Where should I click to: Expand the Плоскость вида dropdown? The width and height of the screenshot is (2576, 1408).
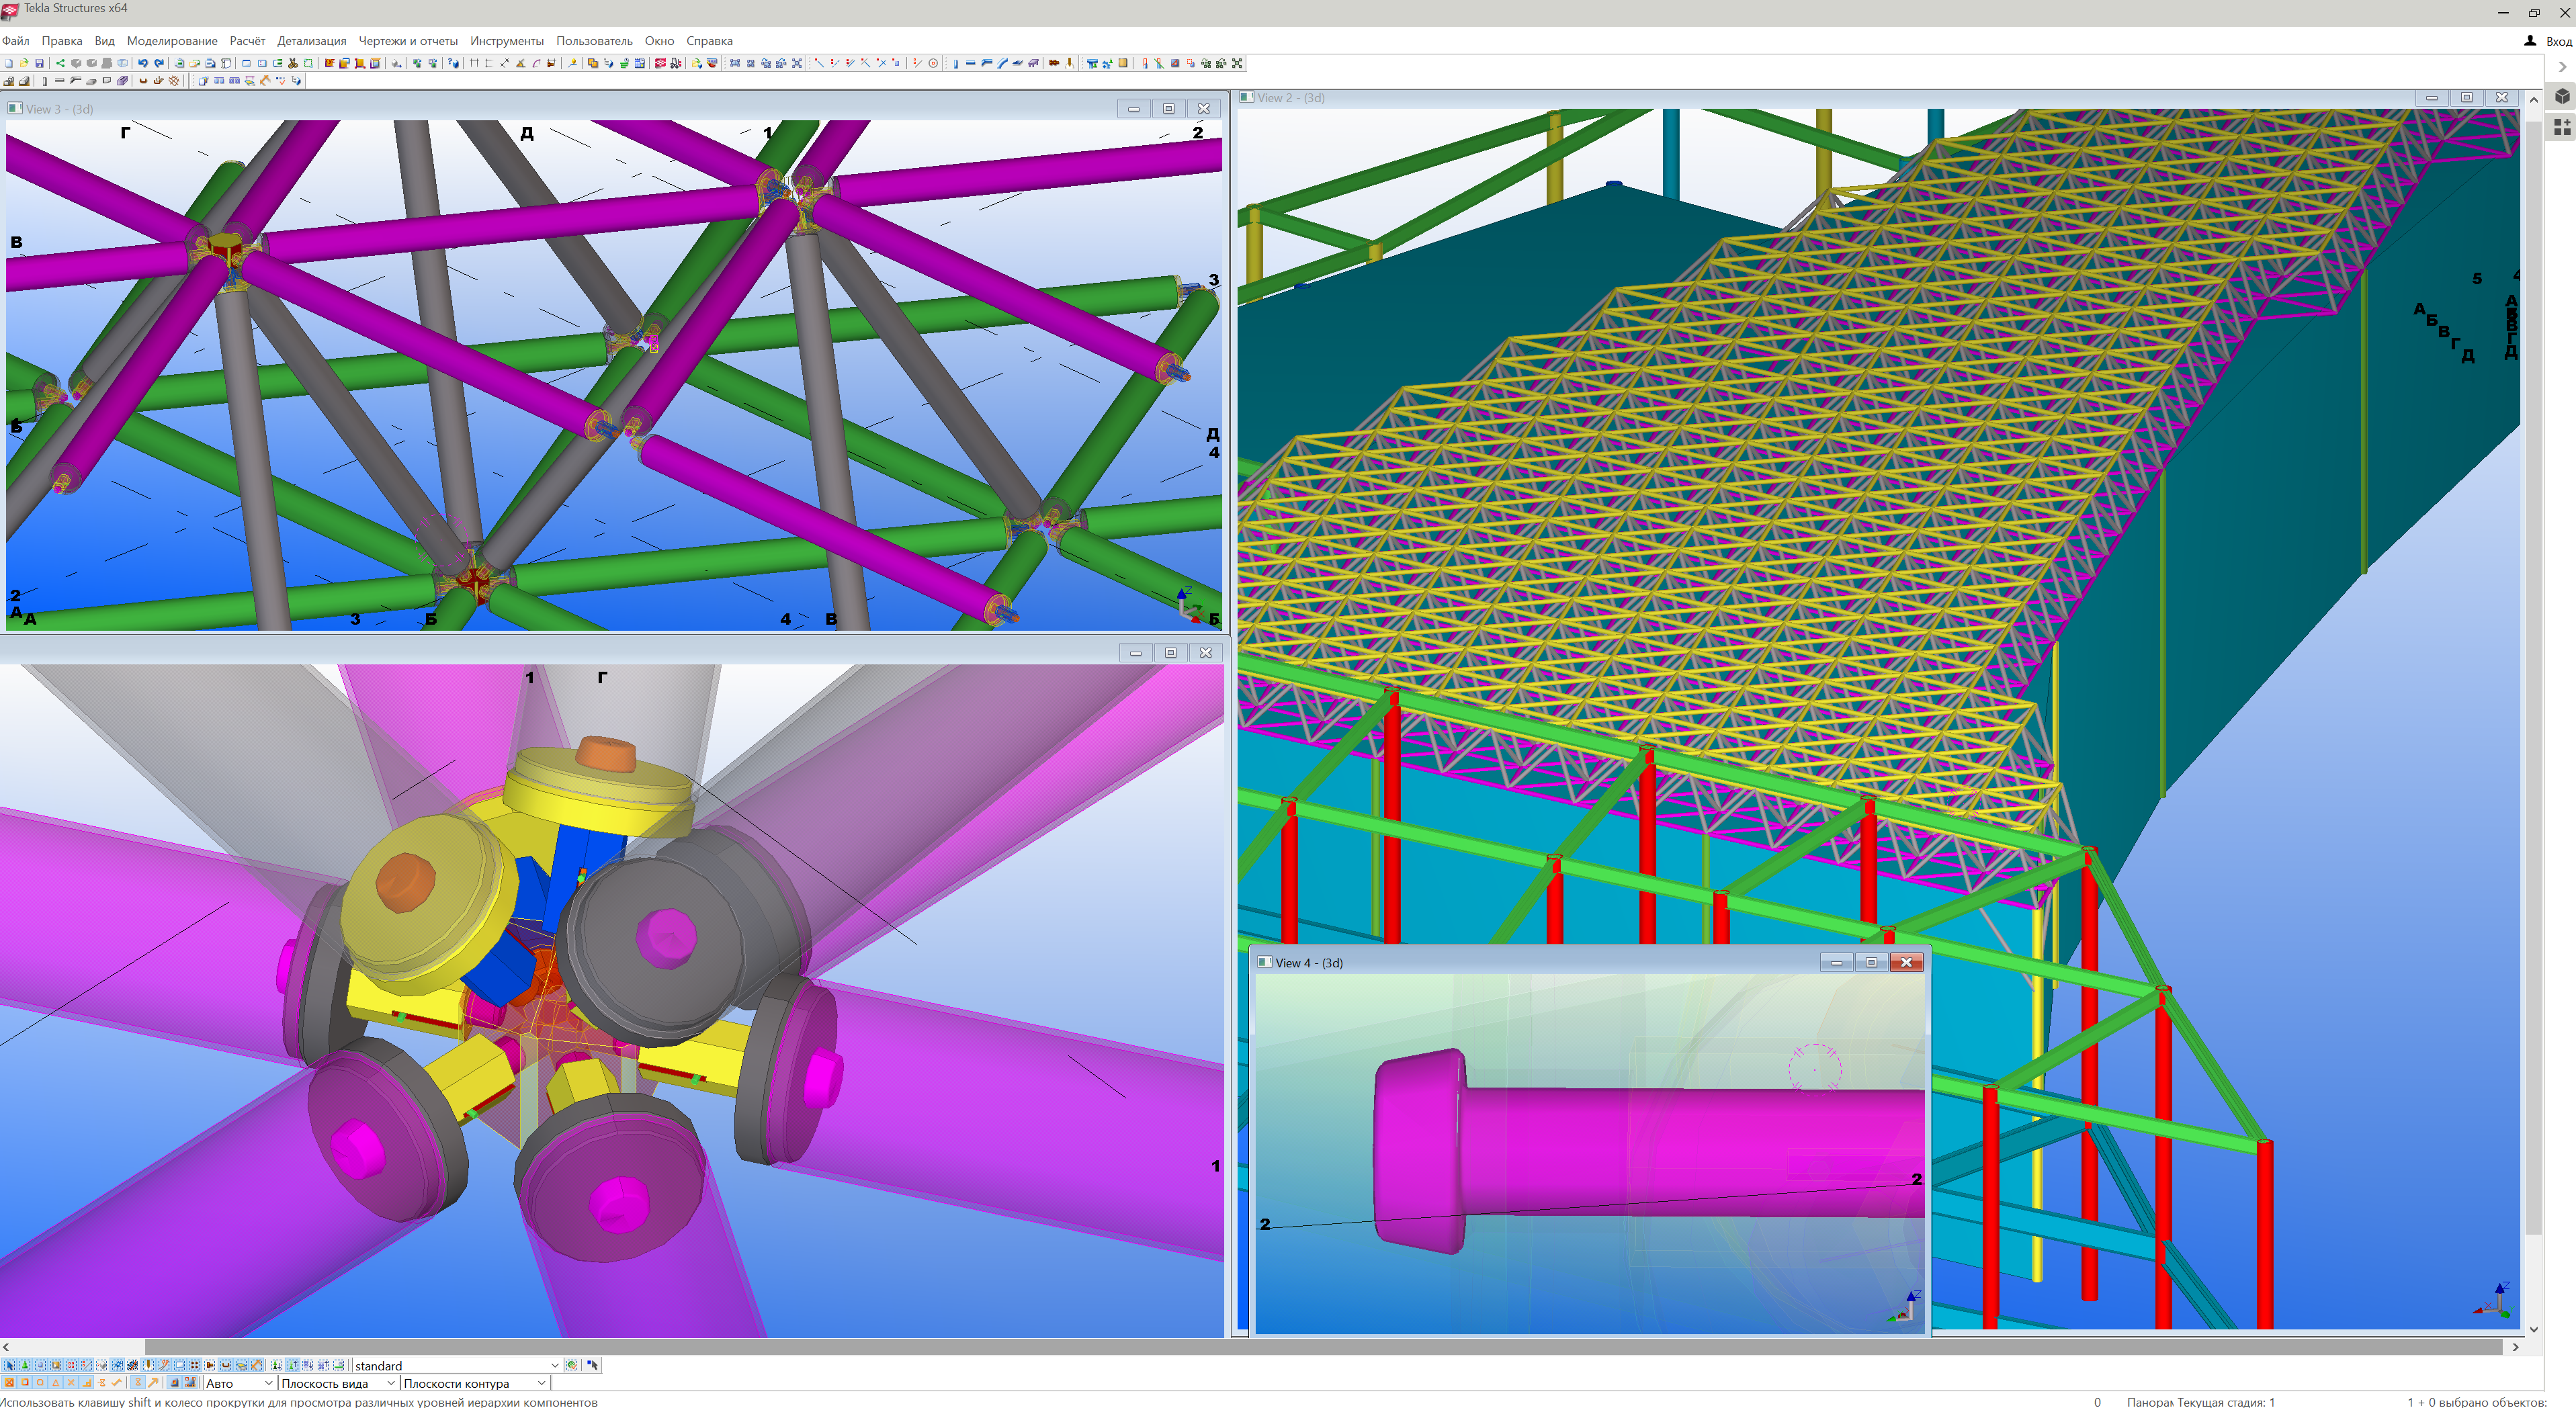[391, 1383]
